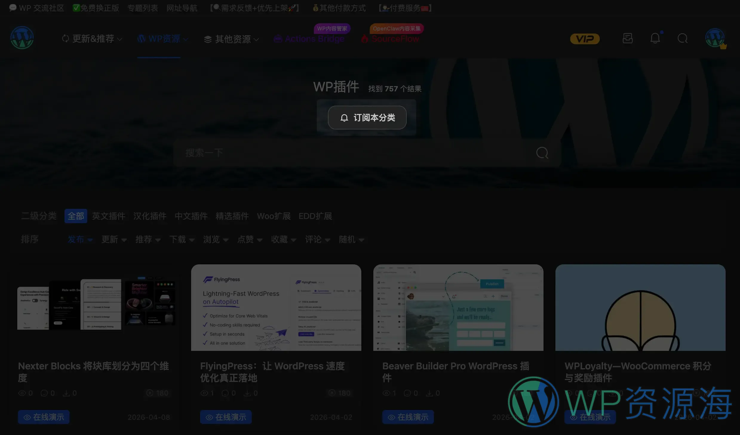Expand the 其他资源 menu
Image resolution: width=740 pixels, height=435 pixels.
231,39
